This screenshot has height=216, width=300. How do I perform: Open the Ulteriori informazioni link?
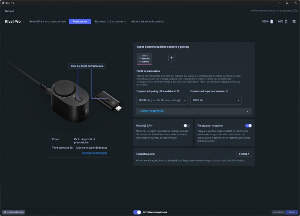tap(95, 153)
